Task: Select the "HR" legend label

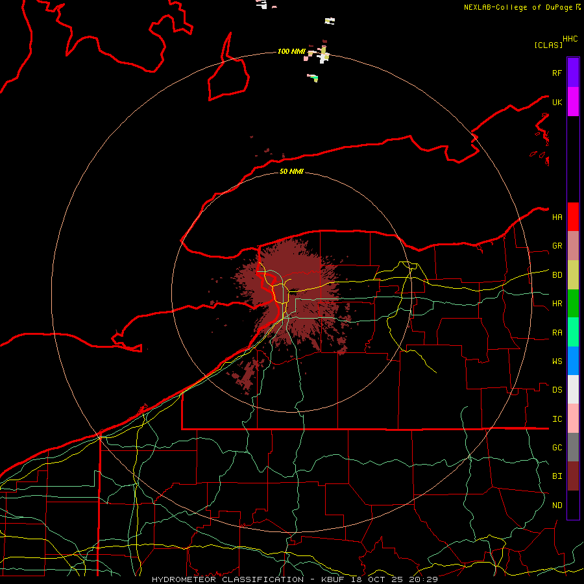Action: pyautogui.click(x=557, y=304)
